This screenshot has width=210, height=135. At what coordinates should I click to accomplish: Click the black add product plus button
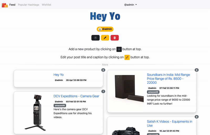tap(96, 38)
